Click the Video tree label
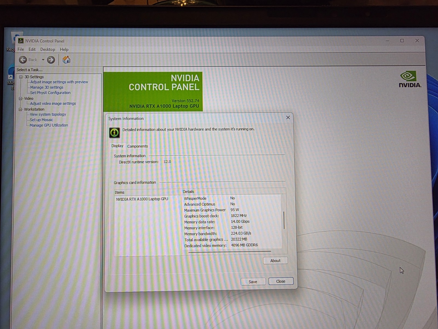 (x=28, y=98)
